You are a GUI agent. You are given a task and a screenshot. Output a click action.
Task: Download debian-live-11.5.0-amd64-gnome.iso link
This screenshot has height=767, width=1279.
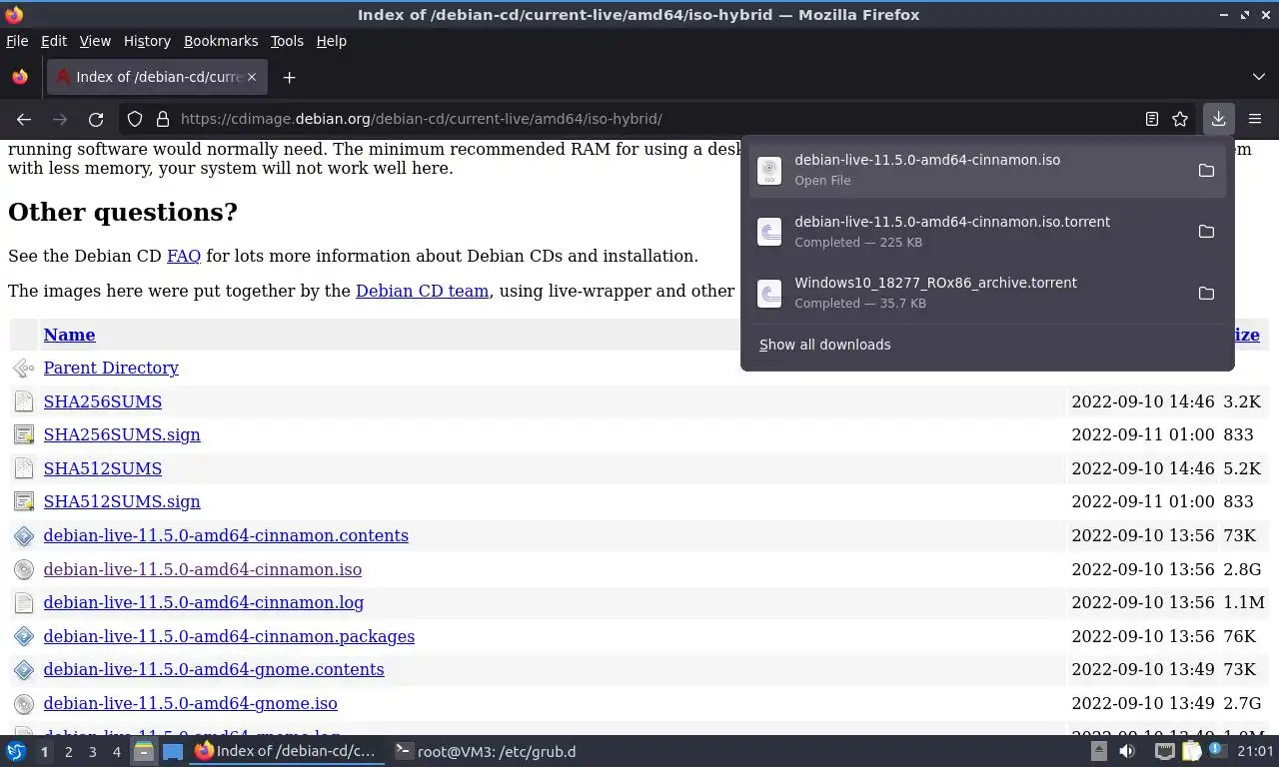tap(191, 703)
